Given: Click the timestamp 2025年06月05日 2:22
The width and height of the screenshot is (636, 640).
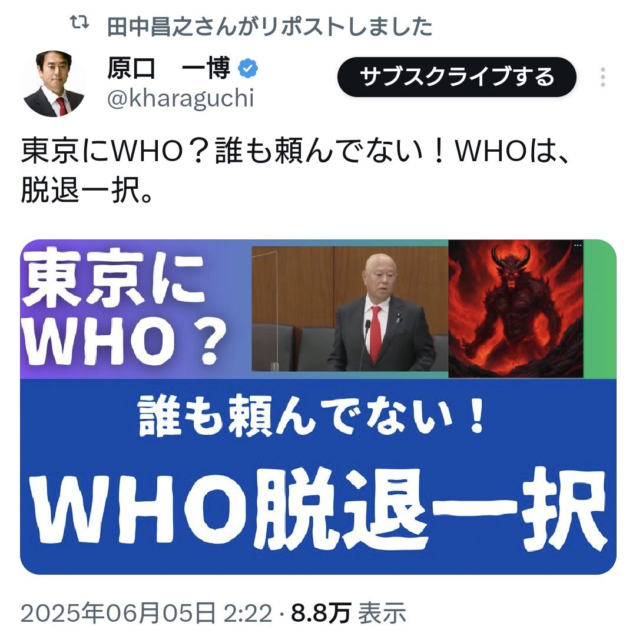Looking at the screenshot, I should click(146, 614).
